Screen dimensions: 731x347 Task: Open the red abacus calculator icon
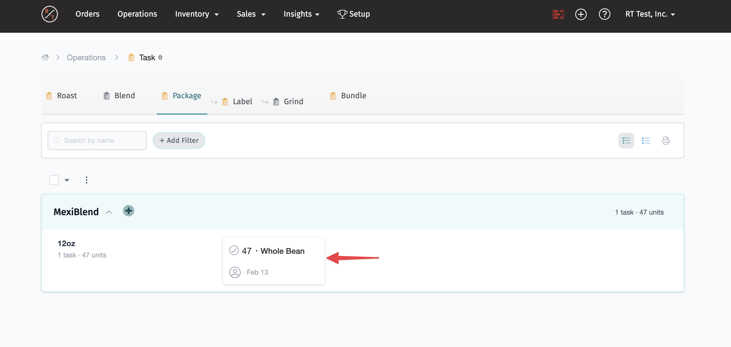tap(558, 14)
